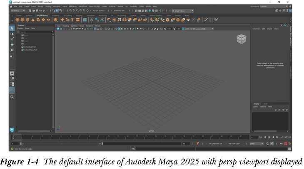
Task: Click the Outliner search field
Action: pyautogui.click(x=33, y=32)
